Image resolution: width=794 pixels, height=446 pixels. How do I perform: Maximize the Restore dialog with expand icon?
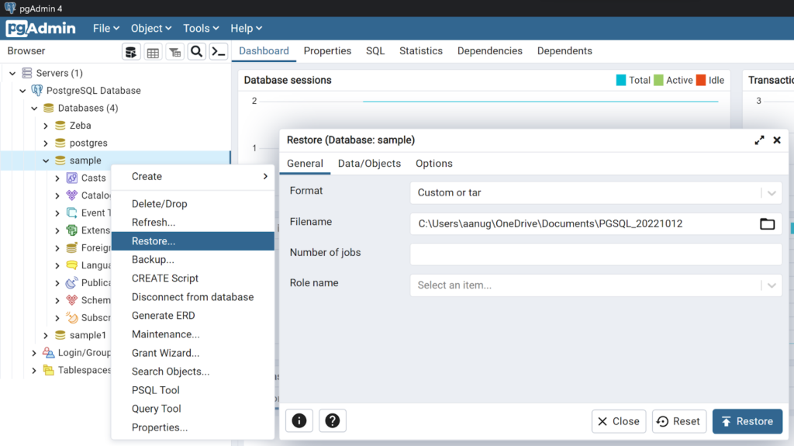[759, 140]
